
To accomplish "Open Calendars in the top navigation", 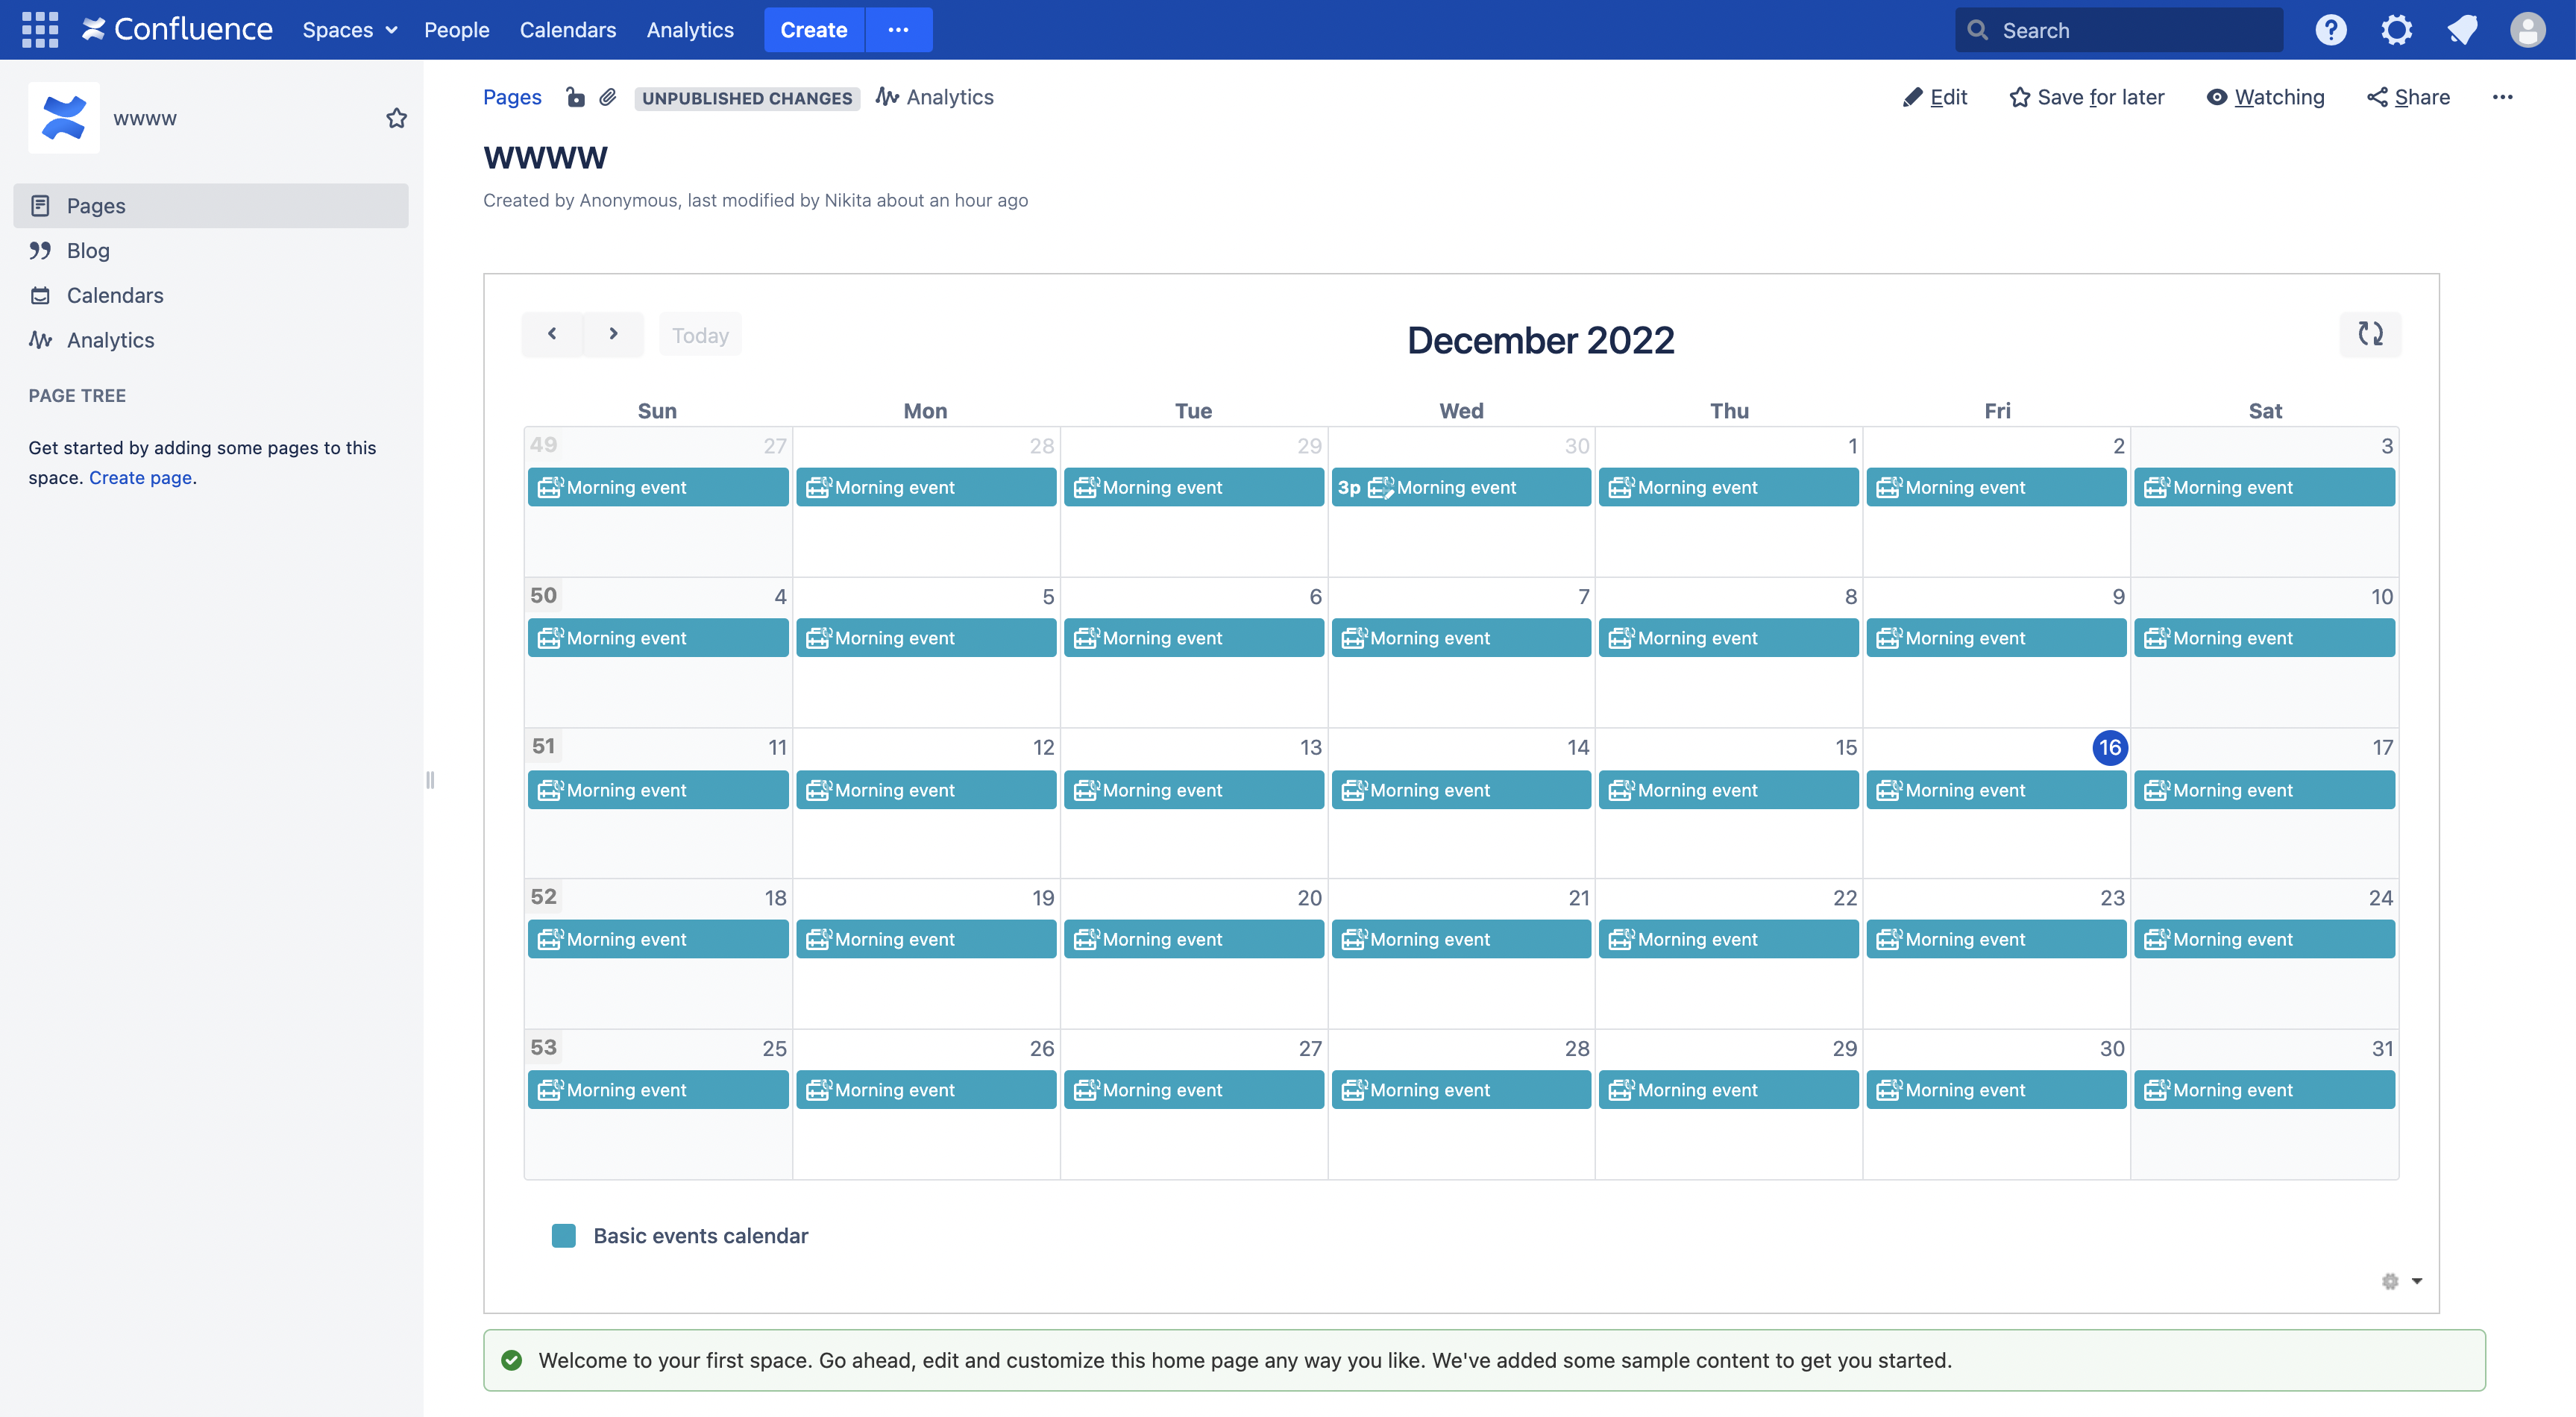I will pos(567,30).
